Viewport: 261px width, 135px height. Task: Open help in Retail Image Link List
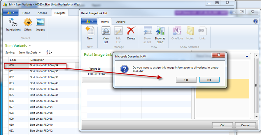[x=255, y=21]
